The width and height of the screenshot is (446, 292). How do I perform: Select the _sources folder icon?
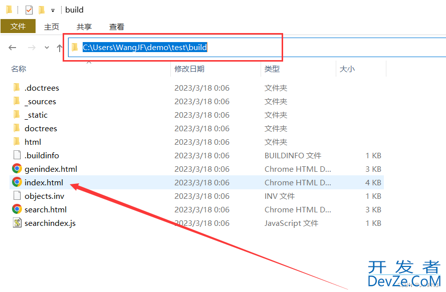17,101
